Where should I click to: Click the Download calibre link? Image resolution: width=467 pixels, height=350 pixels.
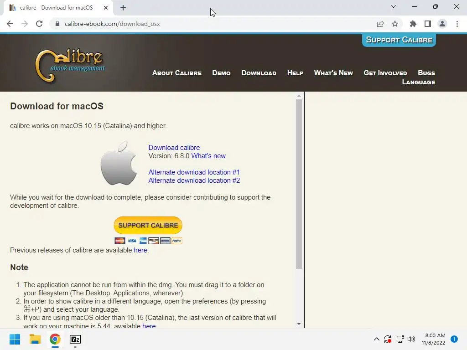[x=174, y=148]
